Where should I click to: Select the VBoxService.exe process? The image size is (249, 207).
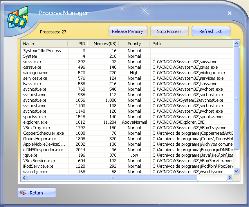[127, 161]
